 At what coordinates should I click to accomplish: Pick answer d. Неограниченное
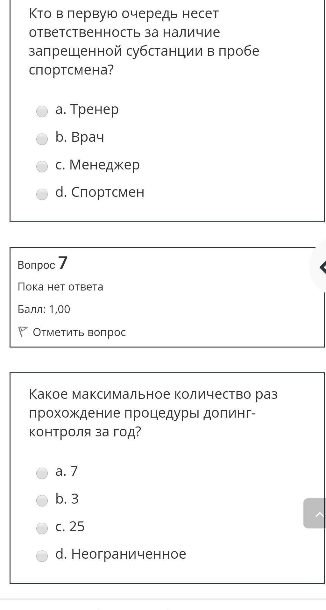42,556
